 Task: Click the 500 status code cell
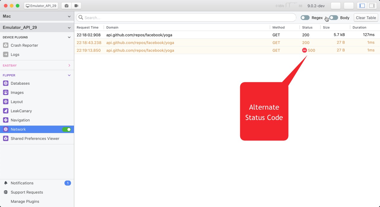[311, 50]
